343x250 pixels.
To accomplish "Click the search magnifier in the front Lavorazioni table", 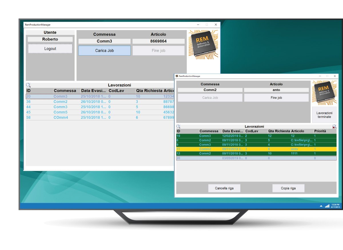I will (178, 126).
